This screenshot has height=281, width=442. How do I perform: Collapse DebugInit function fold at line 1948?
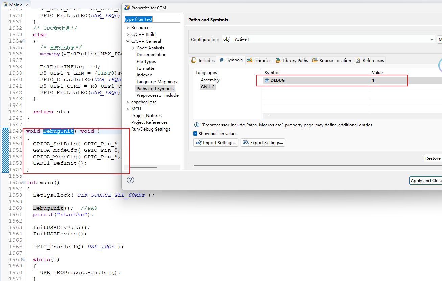[24, 131]
